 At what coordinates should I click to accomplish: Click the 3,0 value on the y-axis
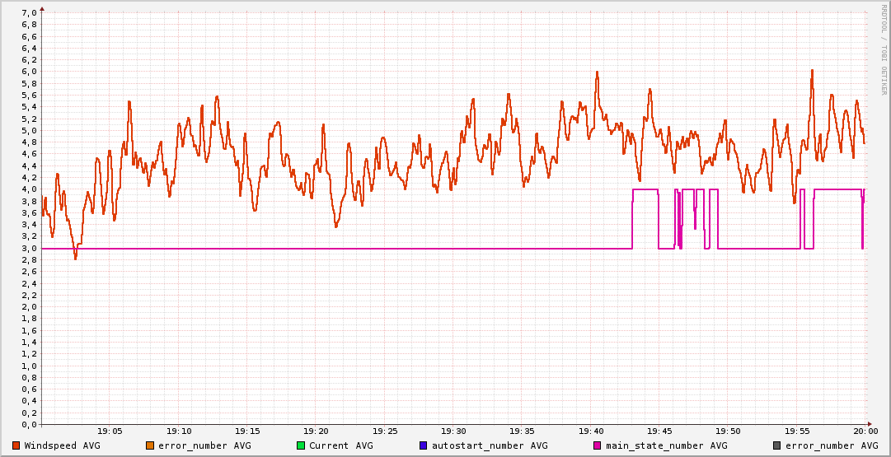29,248
